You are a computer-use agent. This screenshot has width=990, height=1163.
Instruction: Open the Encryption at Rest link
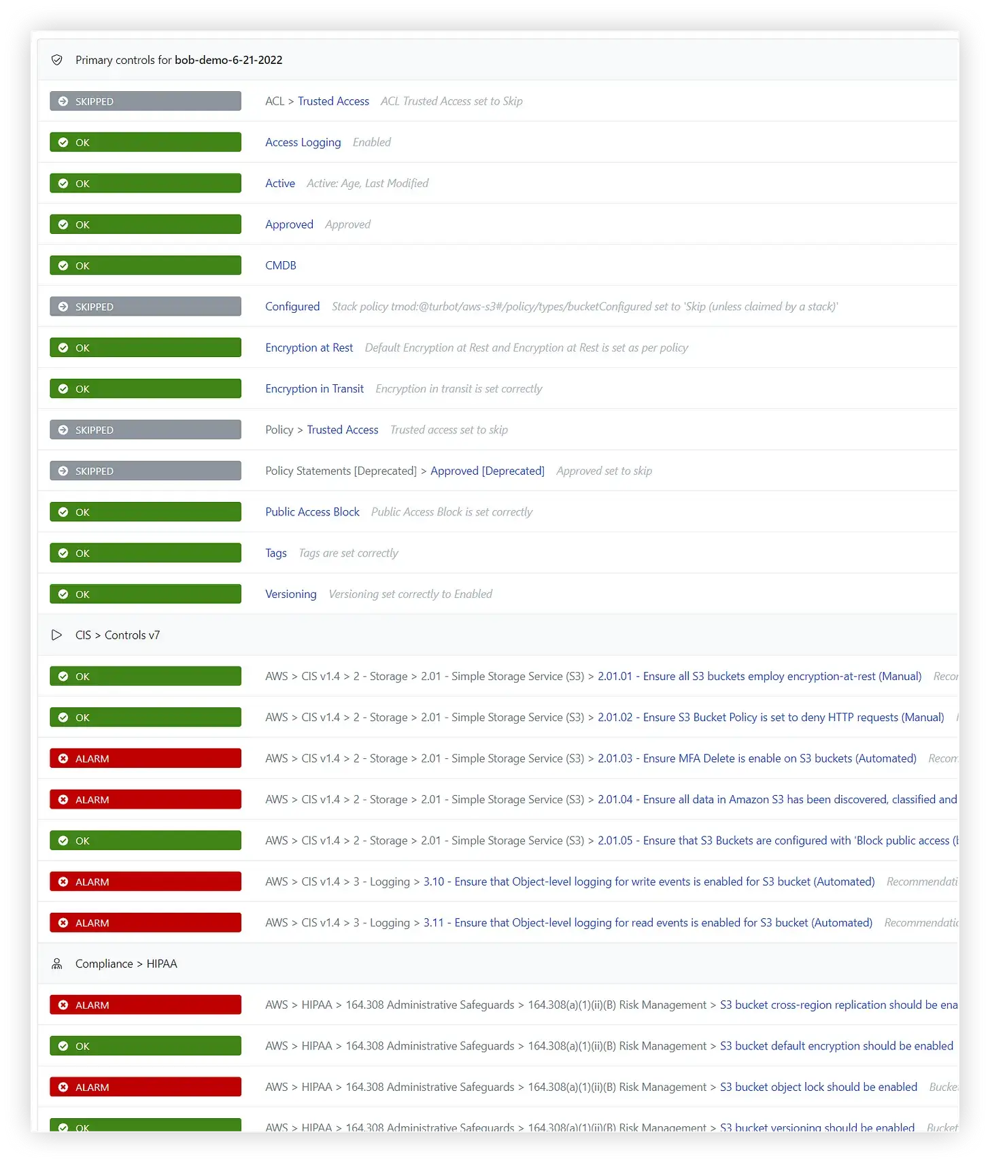point(309,348)
